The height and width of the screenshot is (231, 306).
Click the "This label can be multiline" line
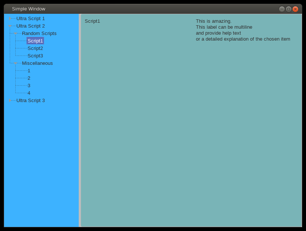point(224,27)
